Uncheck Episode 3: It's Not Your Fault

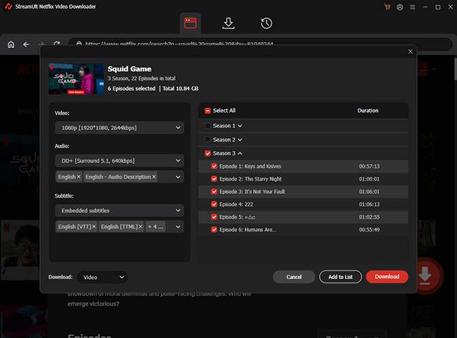point(214,192)
